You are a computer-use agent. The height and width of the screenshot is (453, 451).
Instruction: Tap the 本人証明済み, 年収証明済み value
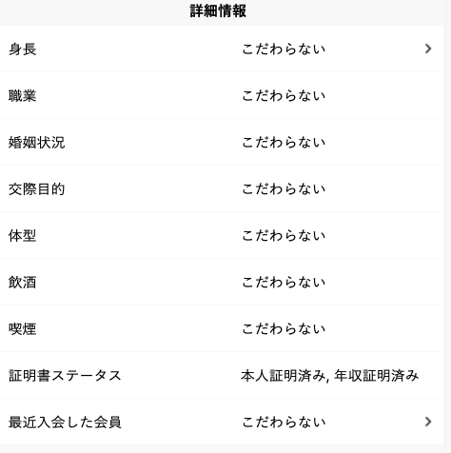click(x=330, y=376)
